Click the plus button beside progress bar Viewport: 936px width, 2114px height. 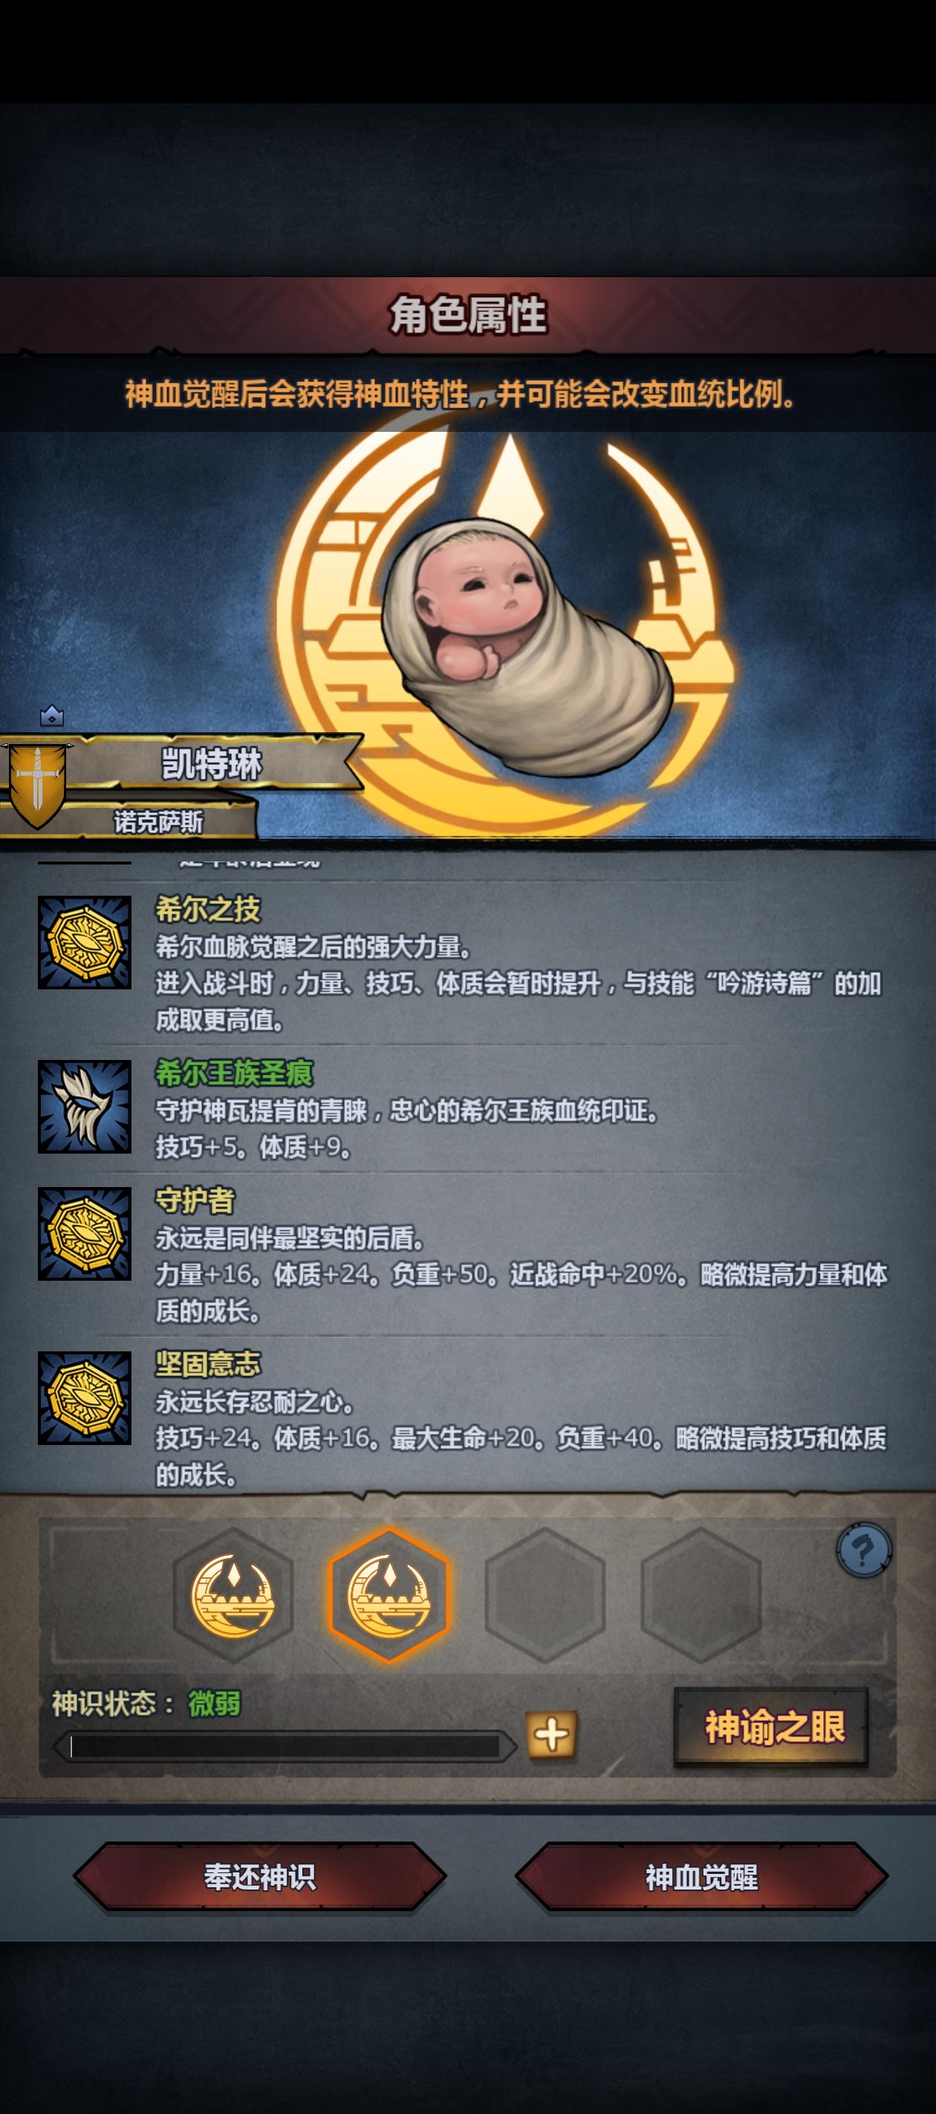point(551,1735)
